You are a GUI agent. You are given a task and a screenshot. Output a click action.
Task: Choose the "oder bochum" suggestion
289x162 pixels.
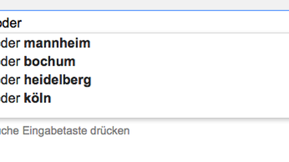click(x=38, y=62)
